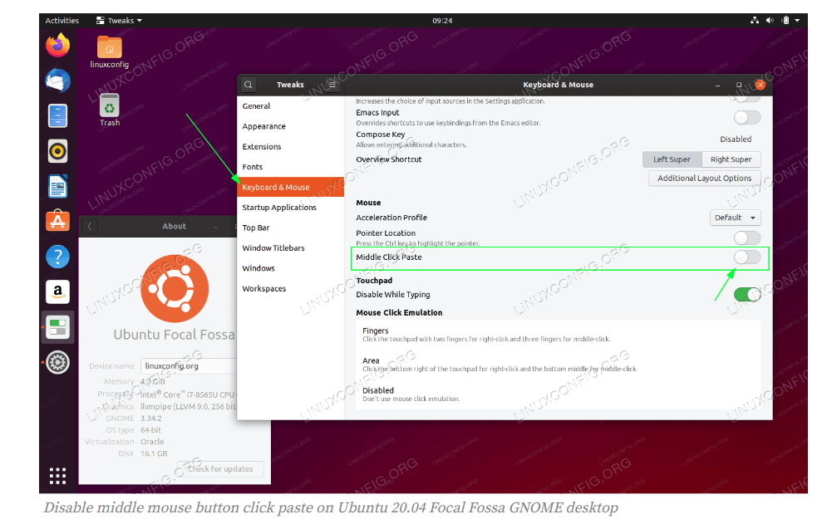Click Check for updates in About window

click(x=220, y=469)
